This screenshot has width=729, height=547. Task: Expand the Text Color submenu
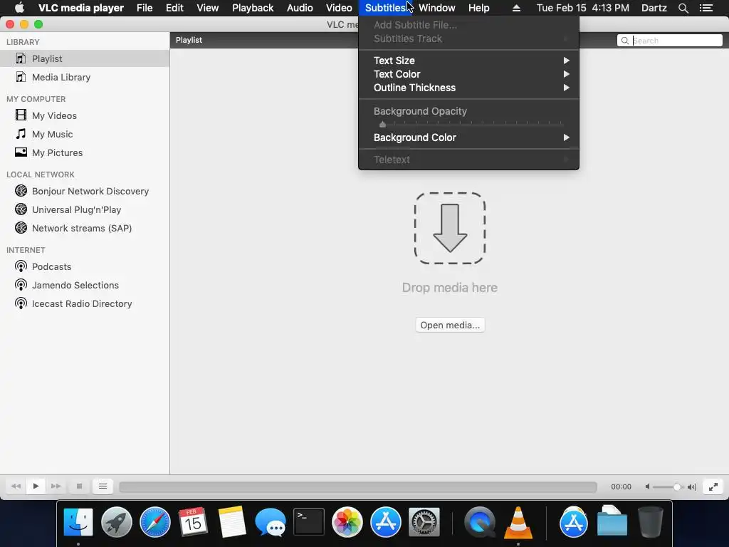pyautogui.click(x=468, y=74)
